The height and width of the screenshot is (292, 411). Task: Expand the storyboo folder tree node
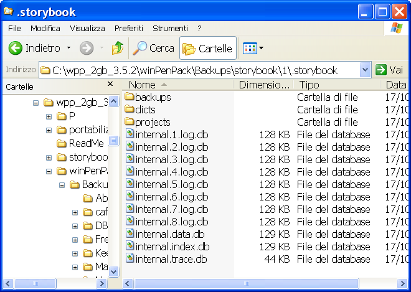49,158
